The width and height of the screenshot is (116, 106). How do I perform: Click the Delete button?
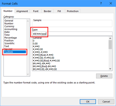point(104,76)
